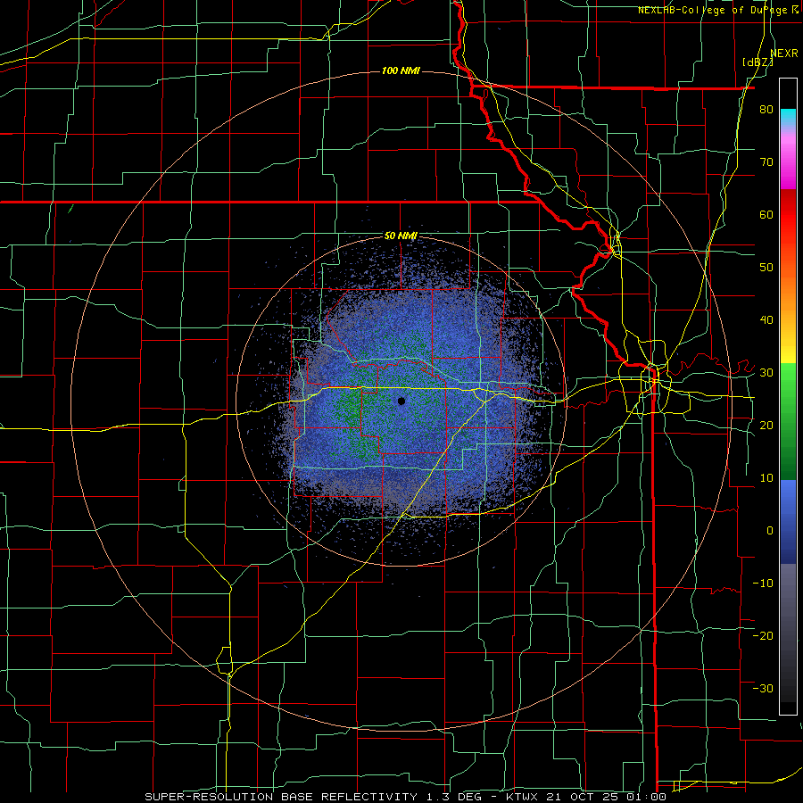Click the 30 value on the dBZ scale

(x=766, y=372)
